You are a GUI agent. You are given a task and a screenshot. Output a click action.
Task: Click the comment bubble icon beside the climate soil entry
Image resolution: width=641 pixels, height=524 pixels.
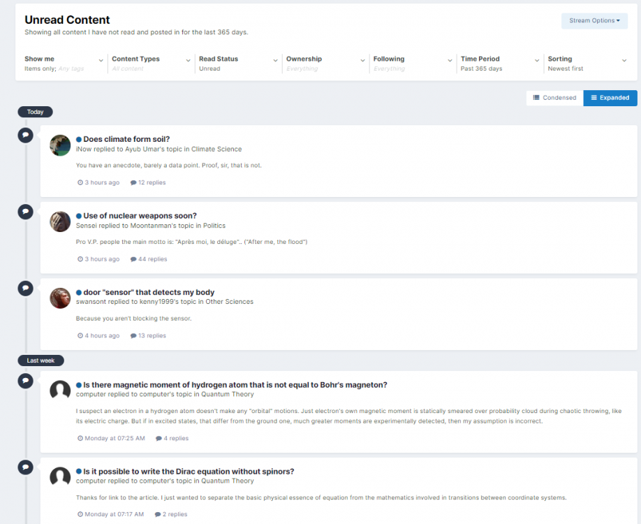[25, 135]
